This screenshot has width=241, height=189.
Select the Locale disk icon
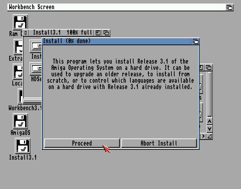tap(18, 72)
